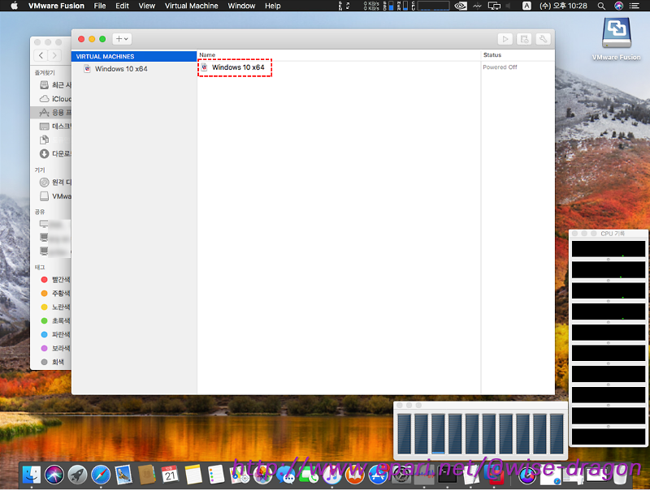The image size is (650, 490).
Task: Start the virtual machine with play button
Action: point(505,39)
